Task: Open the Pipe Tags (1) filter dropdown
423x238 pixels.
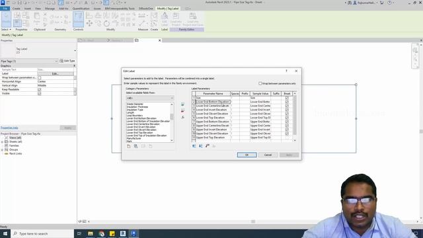Action: click(x=29, y=61)
